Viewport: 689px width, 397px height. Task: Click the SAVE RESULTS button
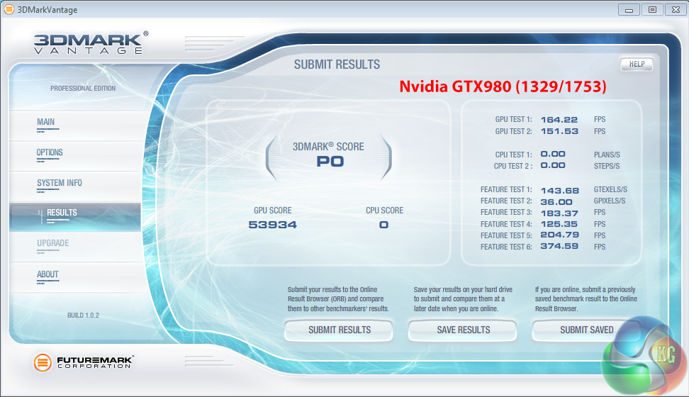coord(463,330)
